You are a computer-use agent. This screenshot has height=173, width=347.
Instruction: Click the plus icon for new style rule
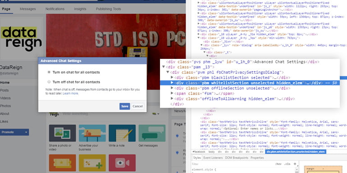coord(295,164)
